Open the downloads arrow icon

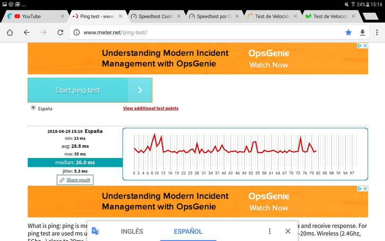(362, 32)
